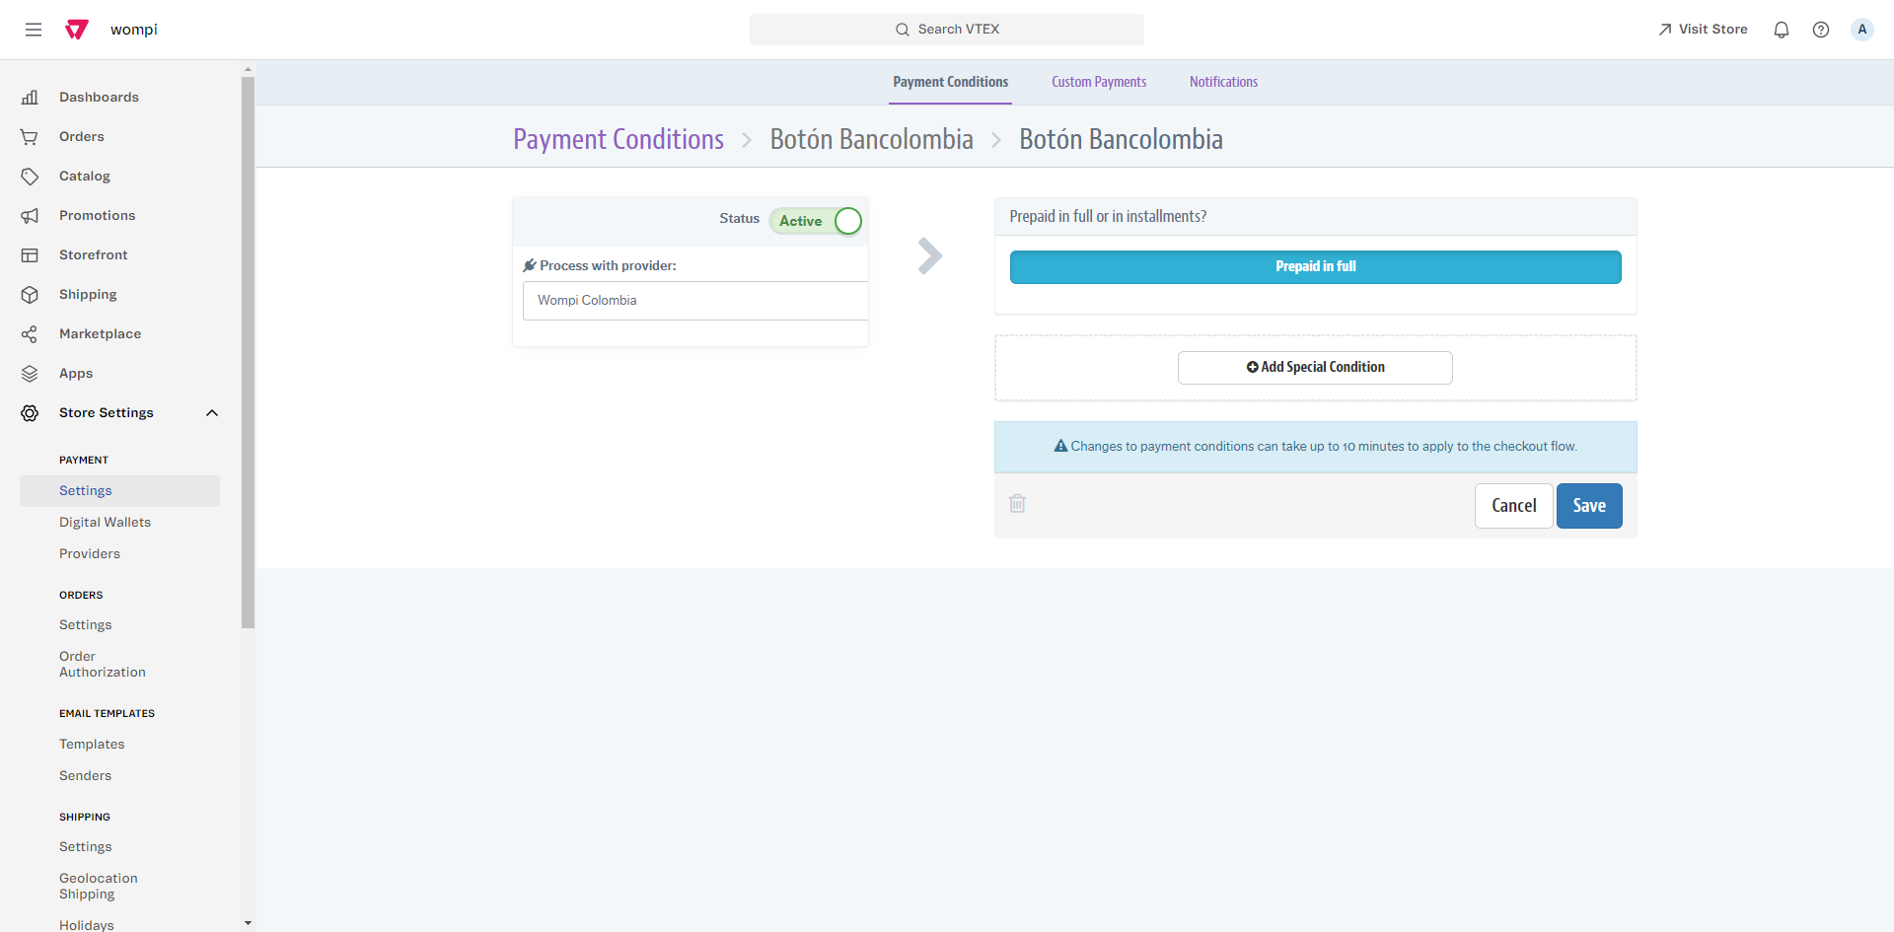
Task: Click the user avatar A icon
Action: pos(1861,30)
